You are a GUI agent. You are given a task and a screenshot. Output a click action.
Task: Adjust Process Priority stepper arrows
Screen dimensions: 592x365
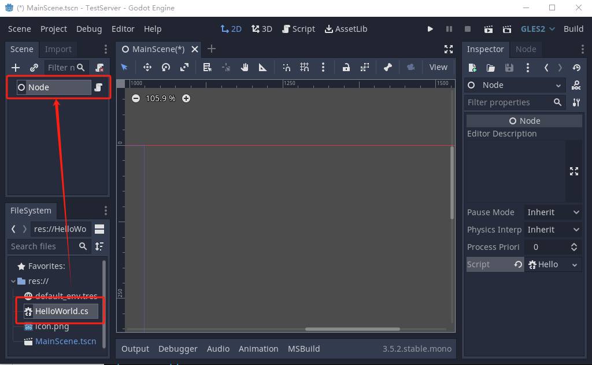coord(574,247)
